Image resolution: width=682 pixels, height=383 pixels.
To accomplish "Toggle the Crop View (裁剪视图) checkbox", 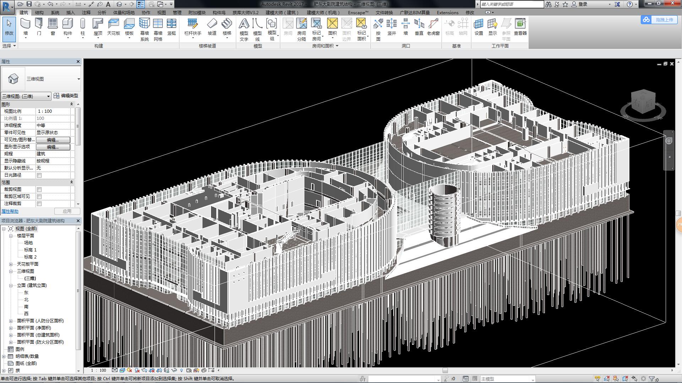I will pos(39,189).
